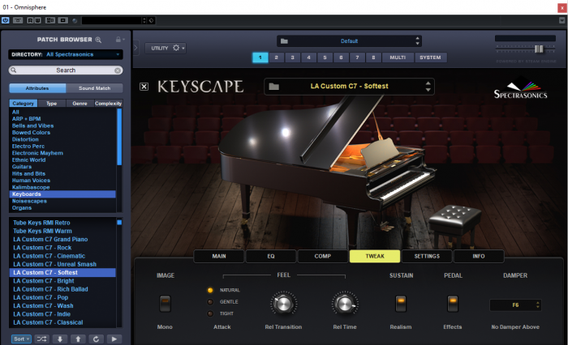Open the Sort dropdown
Screen dimensions: 568x345
(x=21, y=339)
